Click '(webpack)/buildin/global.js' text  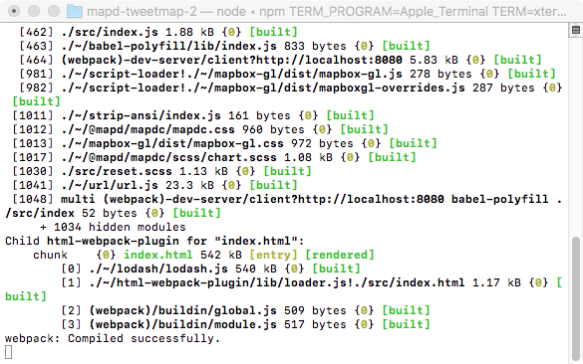(183, 310)
